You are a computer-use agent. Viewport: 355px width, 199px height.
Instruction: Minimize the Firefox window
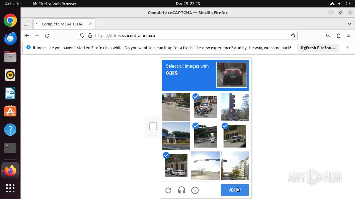tap(331, 12)
